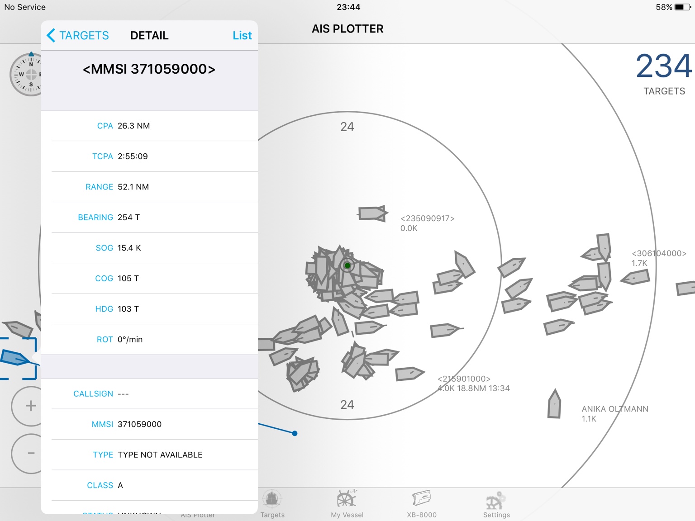Select vessel icon labeled <306104000>
695x521 pixels.
(x=635, y=277)
